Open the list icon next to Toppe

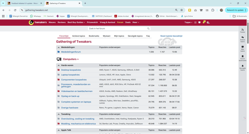195,22
